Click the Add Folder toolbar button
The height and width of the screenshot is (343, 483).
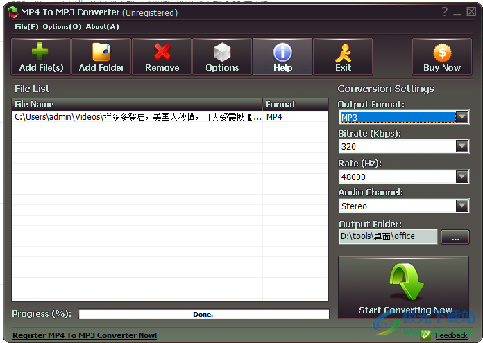tap(101, 57)
